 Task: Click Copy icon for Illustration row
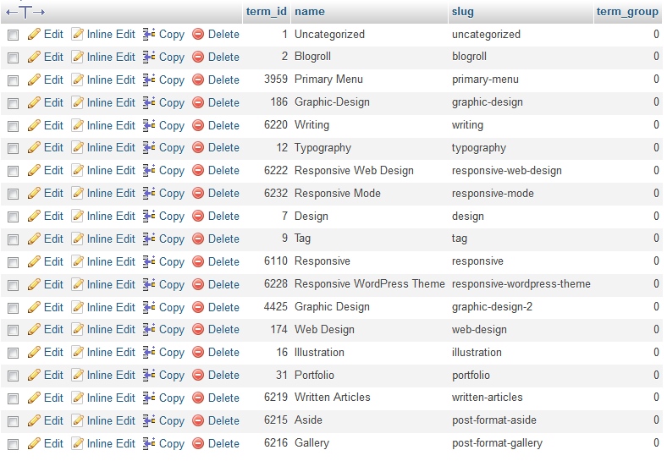click(x=149, y=353)
